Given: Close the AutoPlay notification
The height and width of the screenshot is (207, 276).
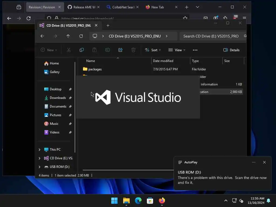Looking at the screenshot, I should (x=264, y=162).
